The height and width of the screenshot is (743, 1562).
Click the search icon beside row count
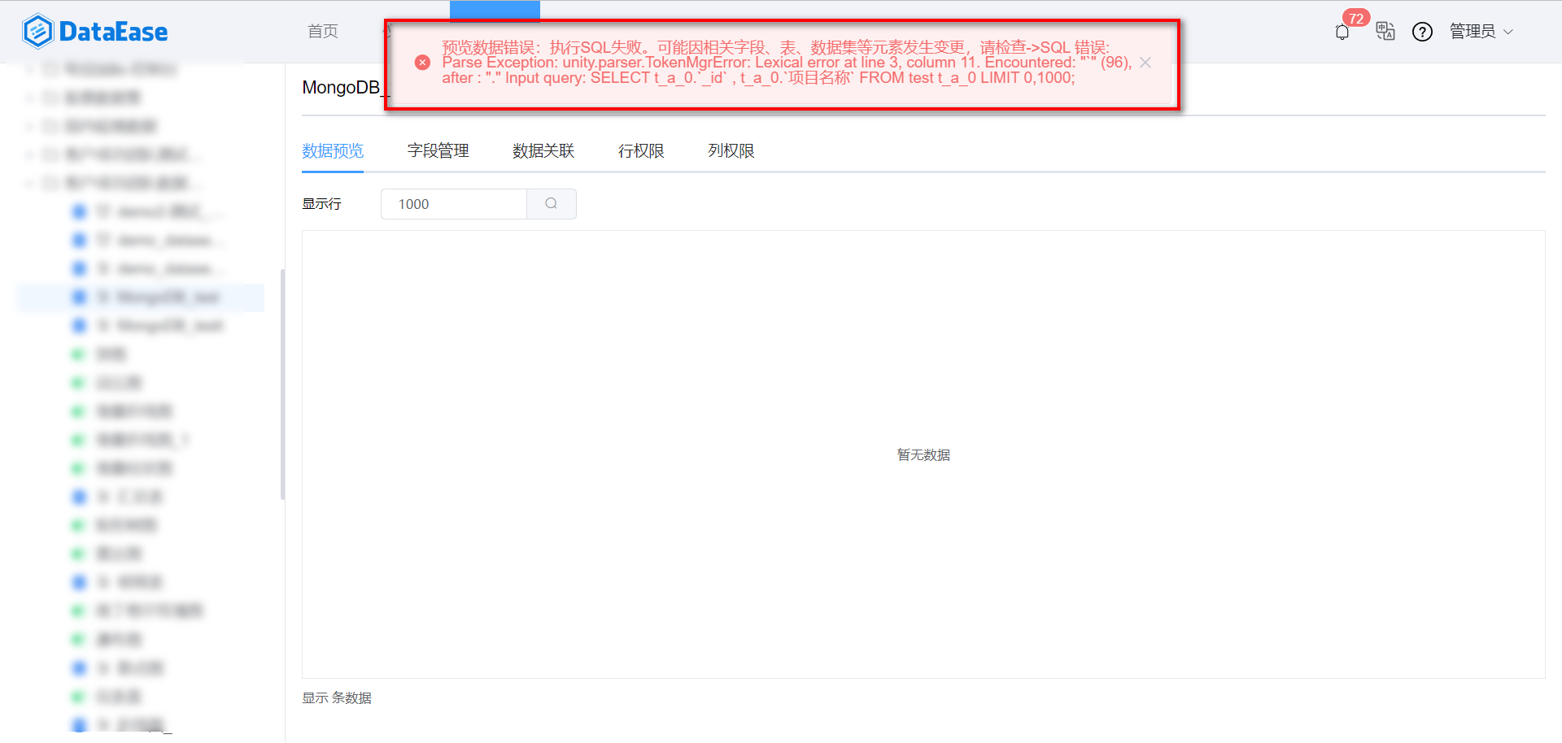(x=552, y=204)
